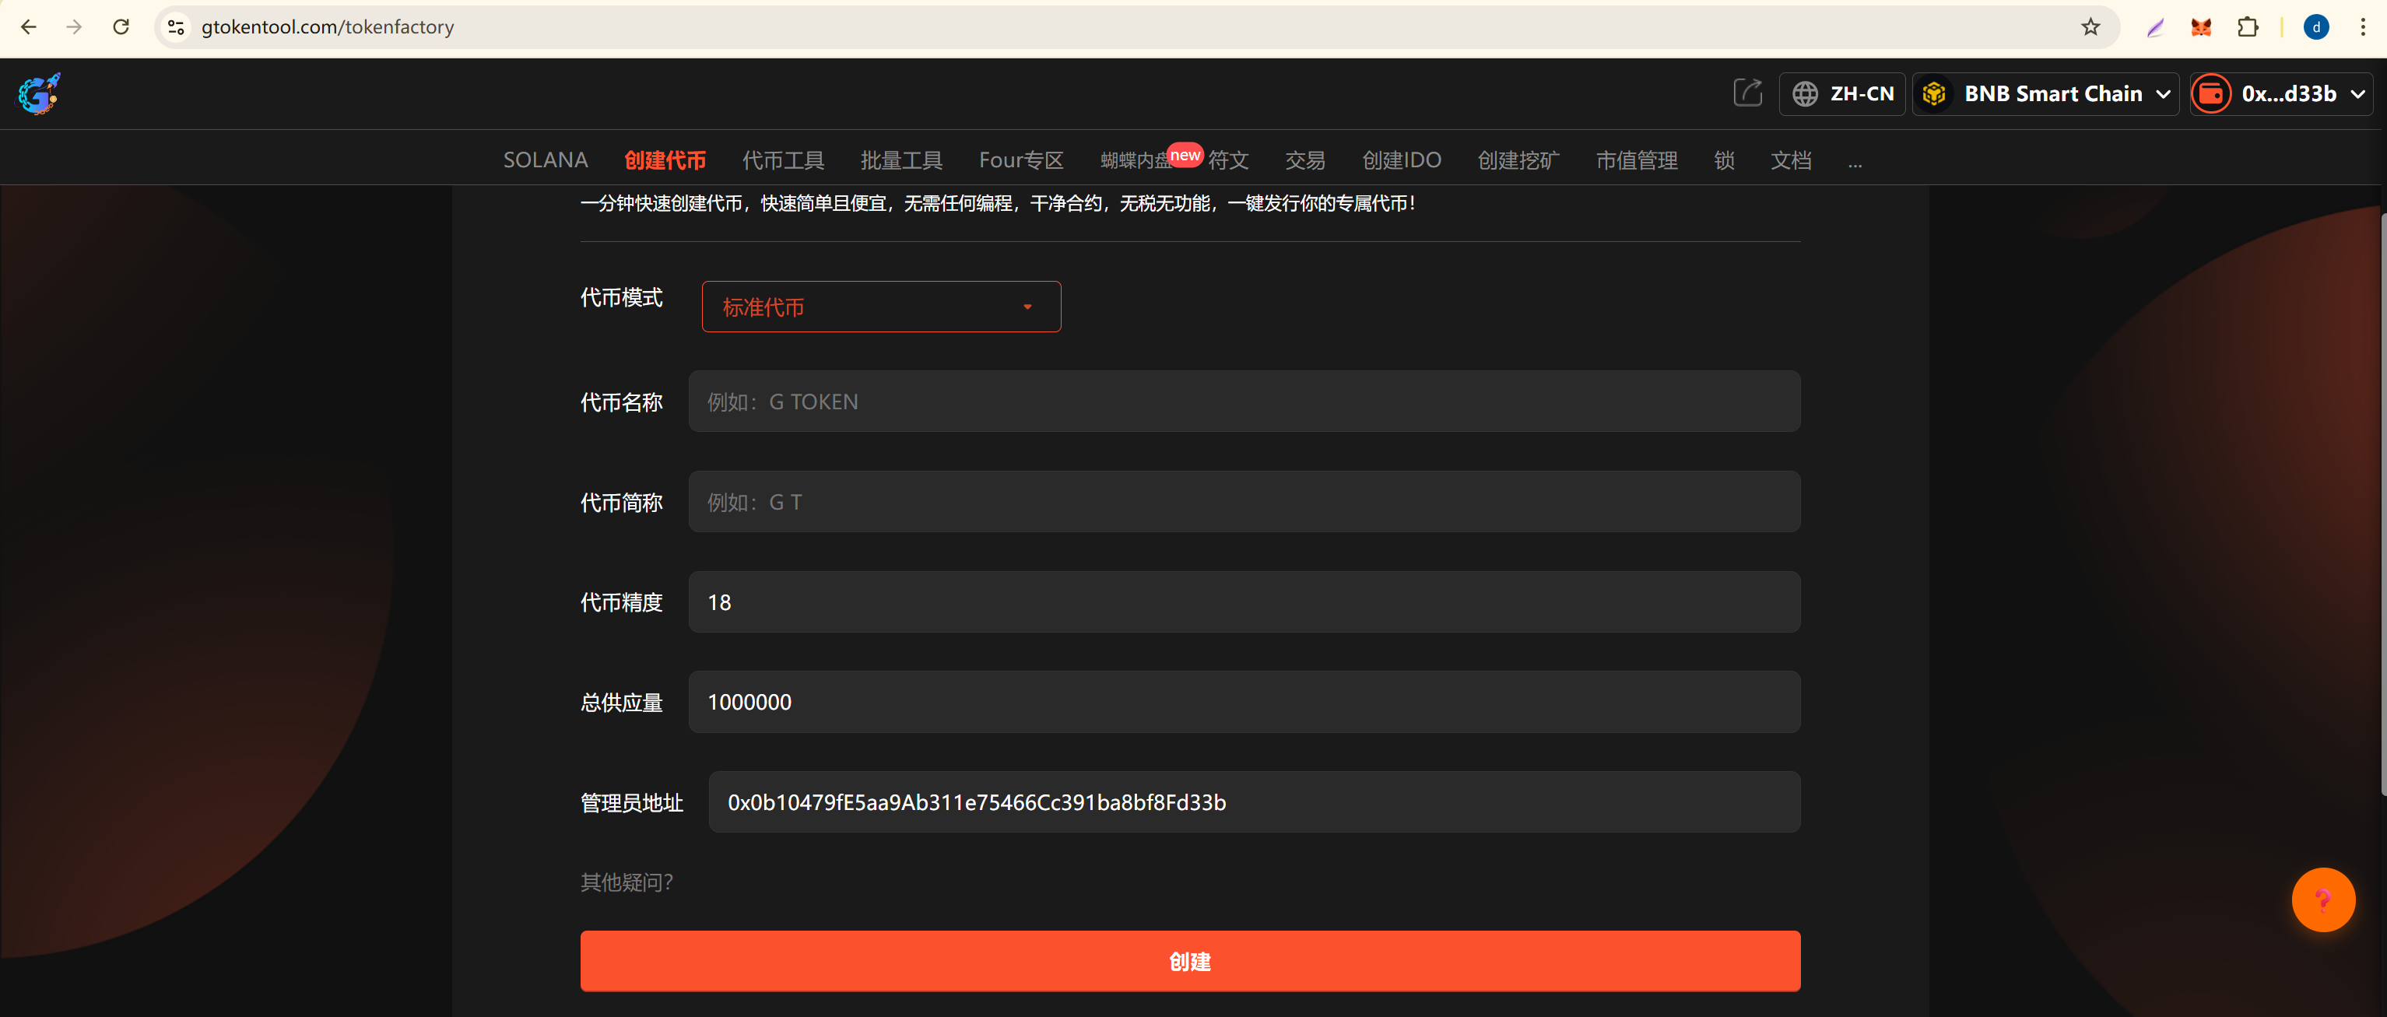Open the SOLANA nav tab
The width and height of the screenshot is (2387, 1017).
click(546, 160)
